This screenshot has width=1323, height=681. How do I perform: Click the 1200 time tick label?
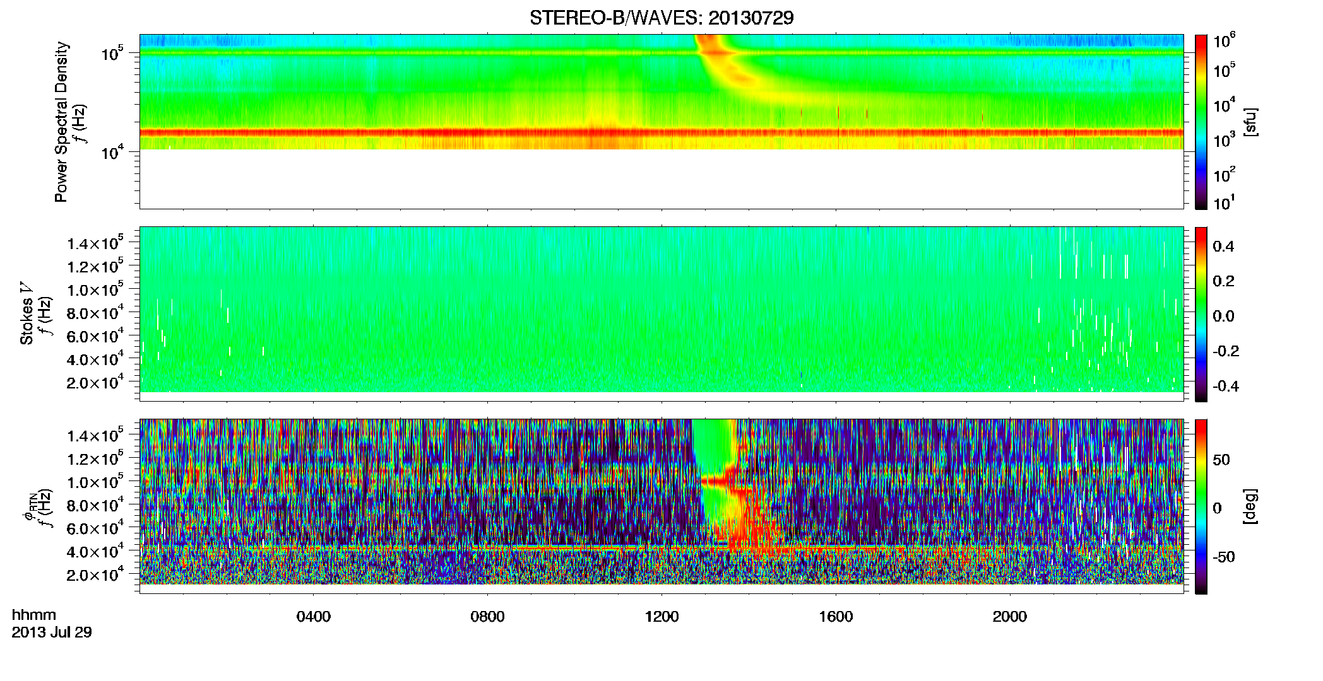[x=661, y=617]
